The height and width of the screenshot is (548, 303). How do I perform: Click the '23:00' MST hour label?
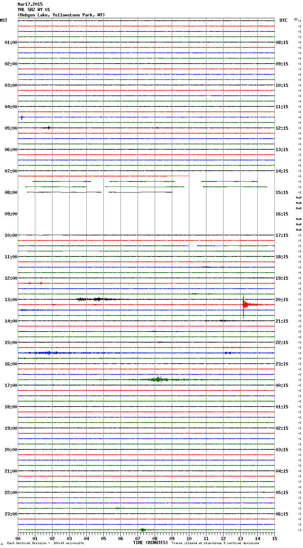click(11, 514)
